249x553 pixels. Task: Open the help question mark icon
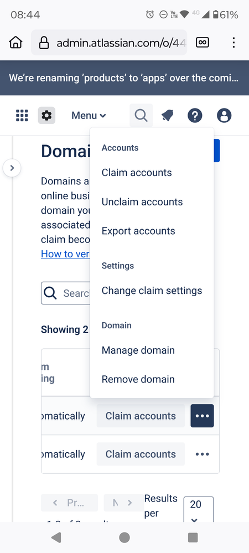(x=195, y=115)
